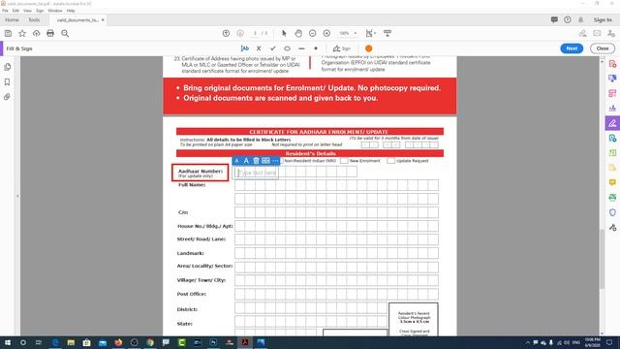Check the Update Request checkbox
620x349 pixels.
390,161
